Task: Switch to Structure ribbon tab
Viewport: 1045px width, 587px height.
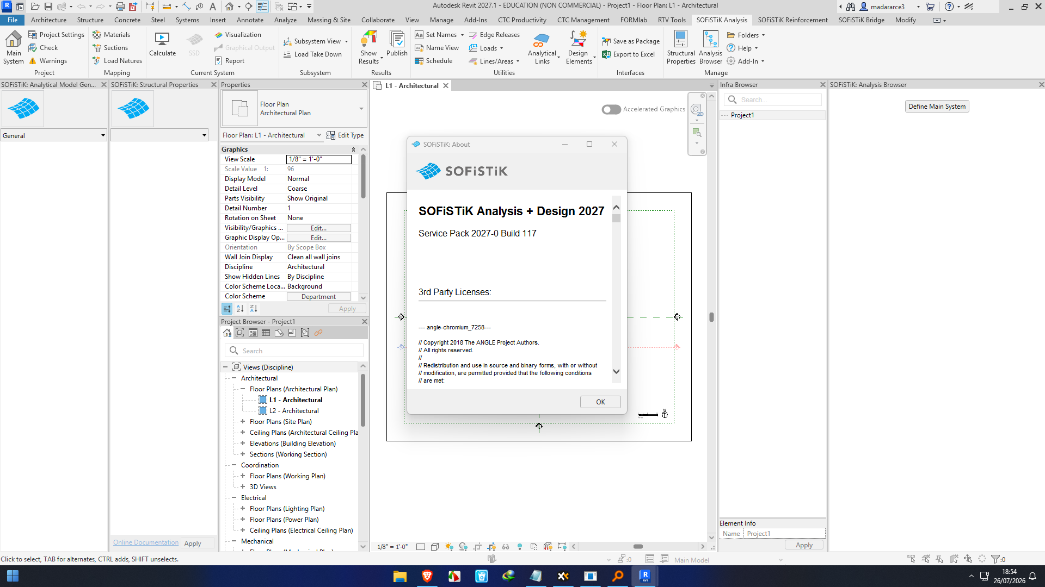Action: pyautogui.click(x=90, y=20)
